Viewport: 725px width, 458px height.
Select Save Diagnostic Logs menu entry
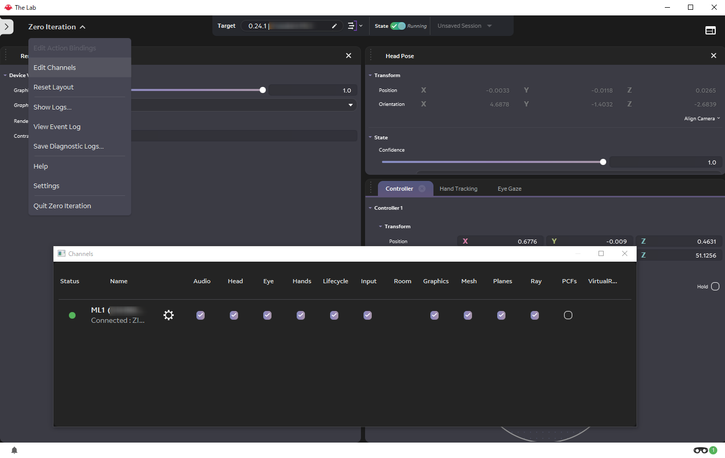[80, 146]
